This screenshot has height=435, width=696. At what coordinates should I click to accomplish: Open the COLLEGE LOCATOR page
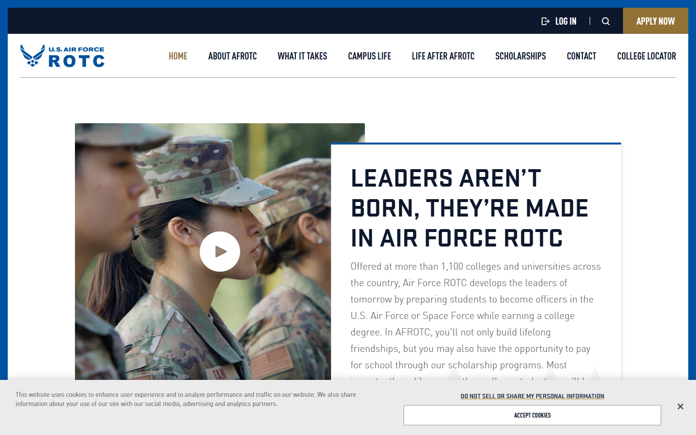pyautogui.click(x=647, y=56)
